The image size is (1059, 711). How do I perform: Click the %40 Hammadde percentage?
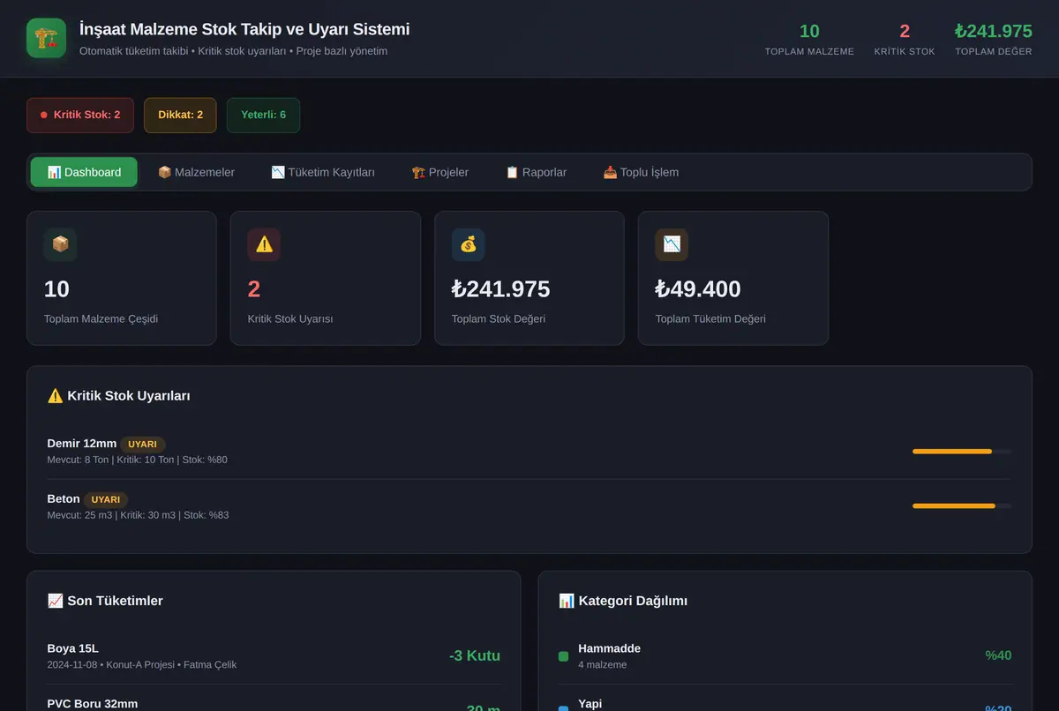pyautogui.click(x=998, y=655)
